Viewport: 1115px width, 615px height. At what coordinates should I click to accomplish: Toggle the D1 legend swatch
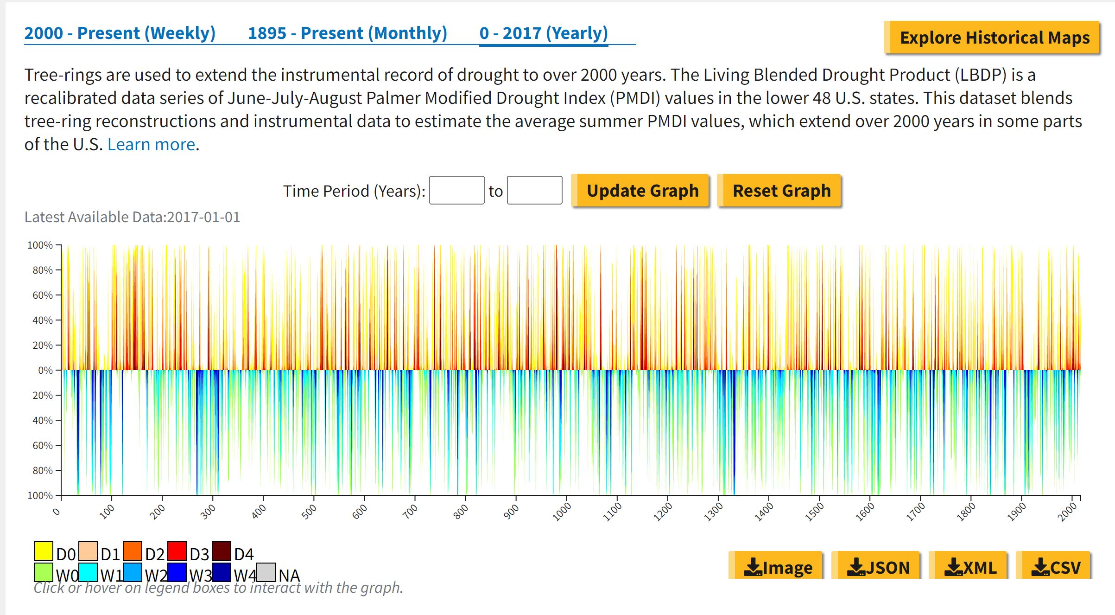point(88,551)
